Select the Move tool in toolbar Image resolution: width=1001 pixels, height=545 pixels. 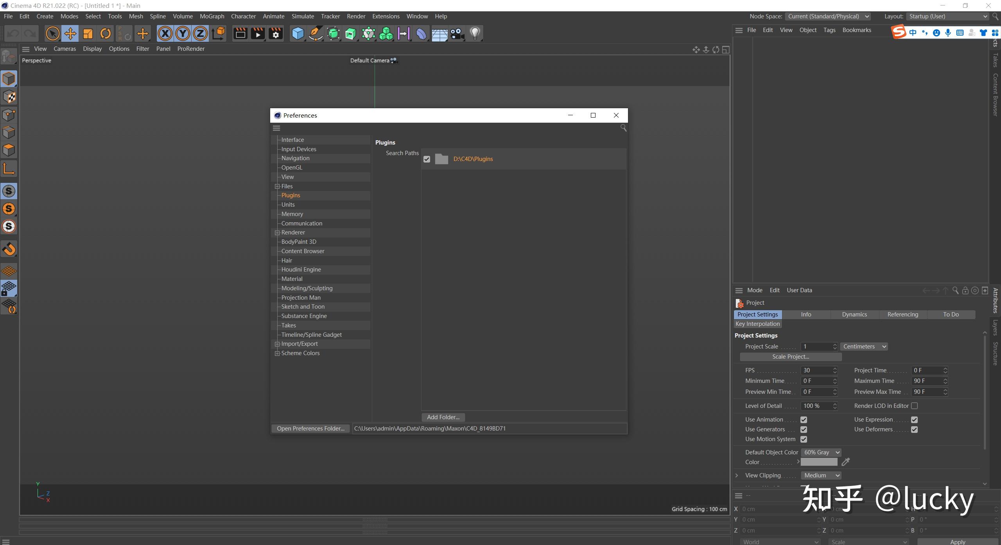tap(70, 34)
